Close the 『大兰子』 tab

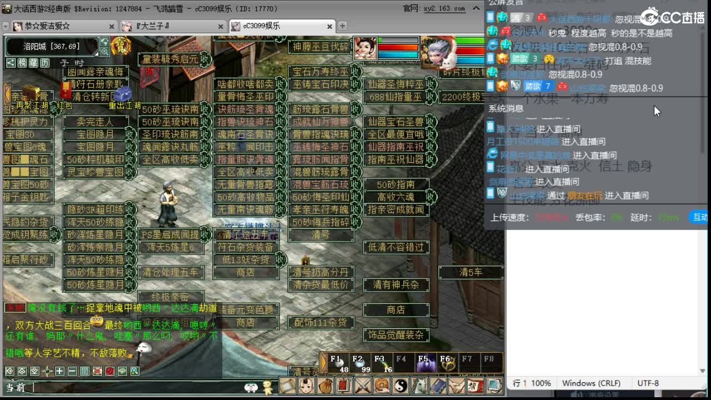click(x=221, y=26)
